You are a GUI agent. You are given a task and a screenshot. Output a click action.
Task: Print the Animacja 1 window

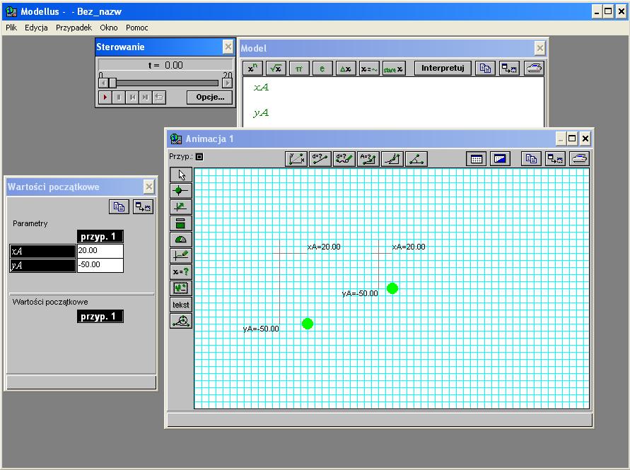coord(579,159)
